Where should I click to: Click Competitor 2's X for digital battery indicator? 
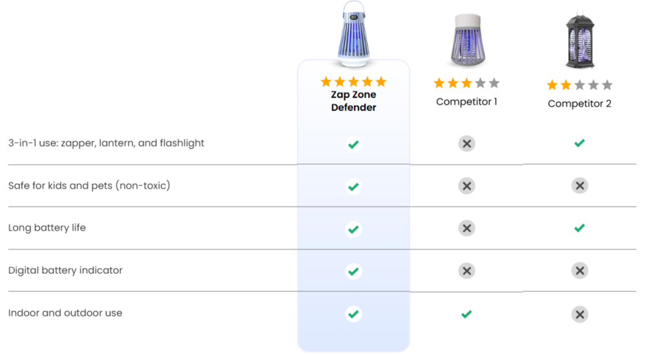[x=580, y=271]
